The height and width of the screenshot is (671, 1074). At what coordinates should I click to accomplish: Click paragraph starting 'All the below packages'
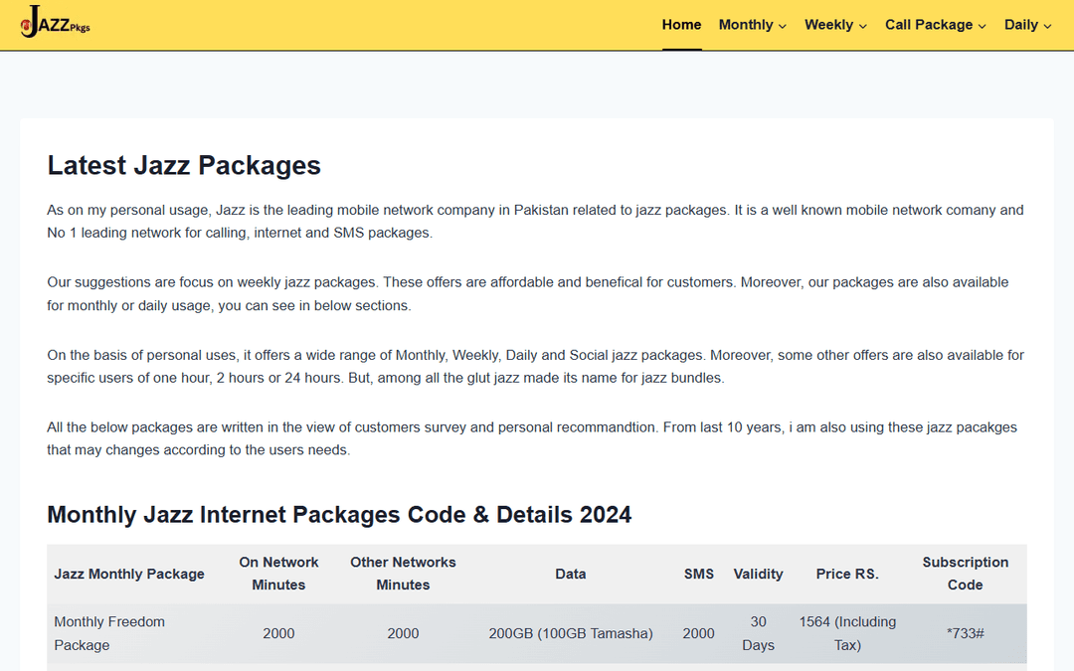532,438
